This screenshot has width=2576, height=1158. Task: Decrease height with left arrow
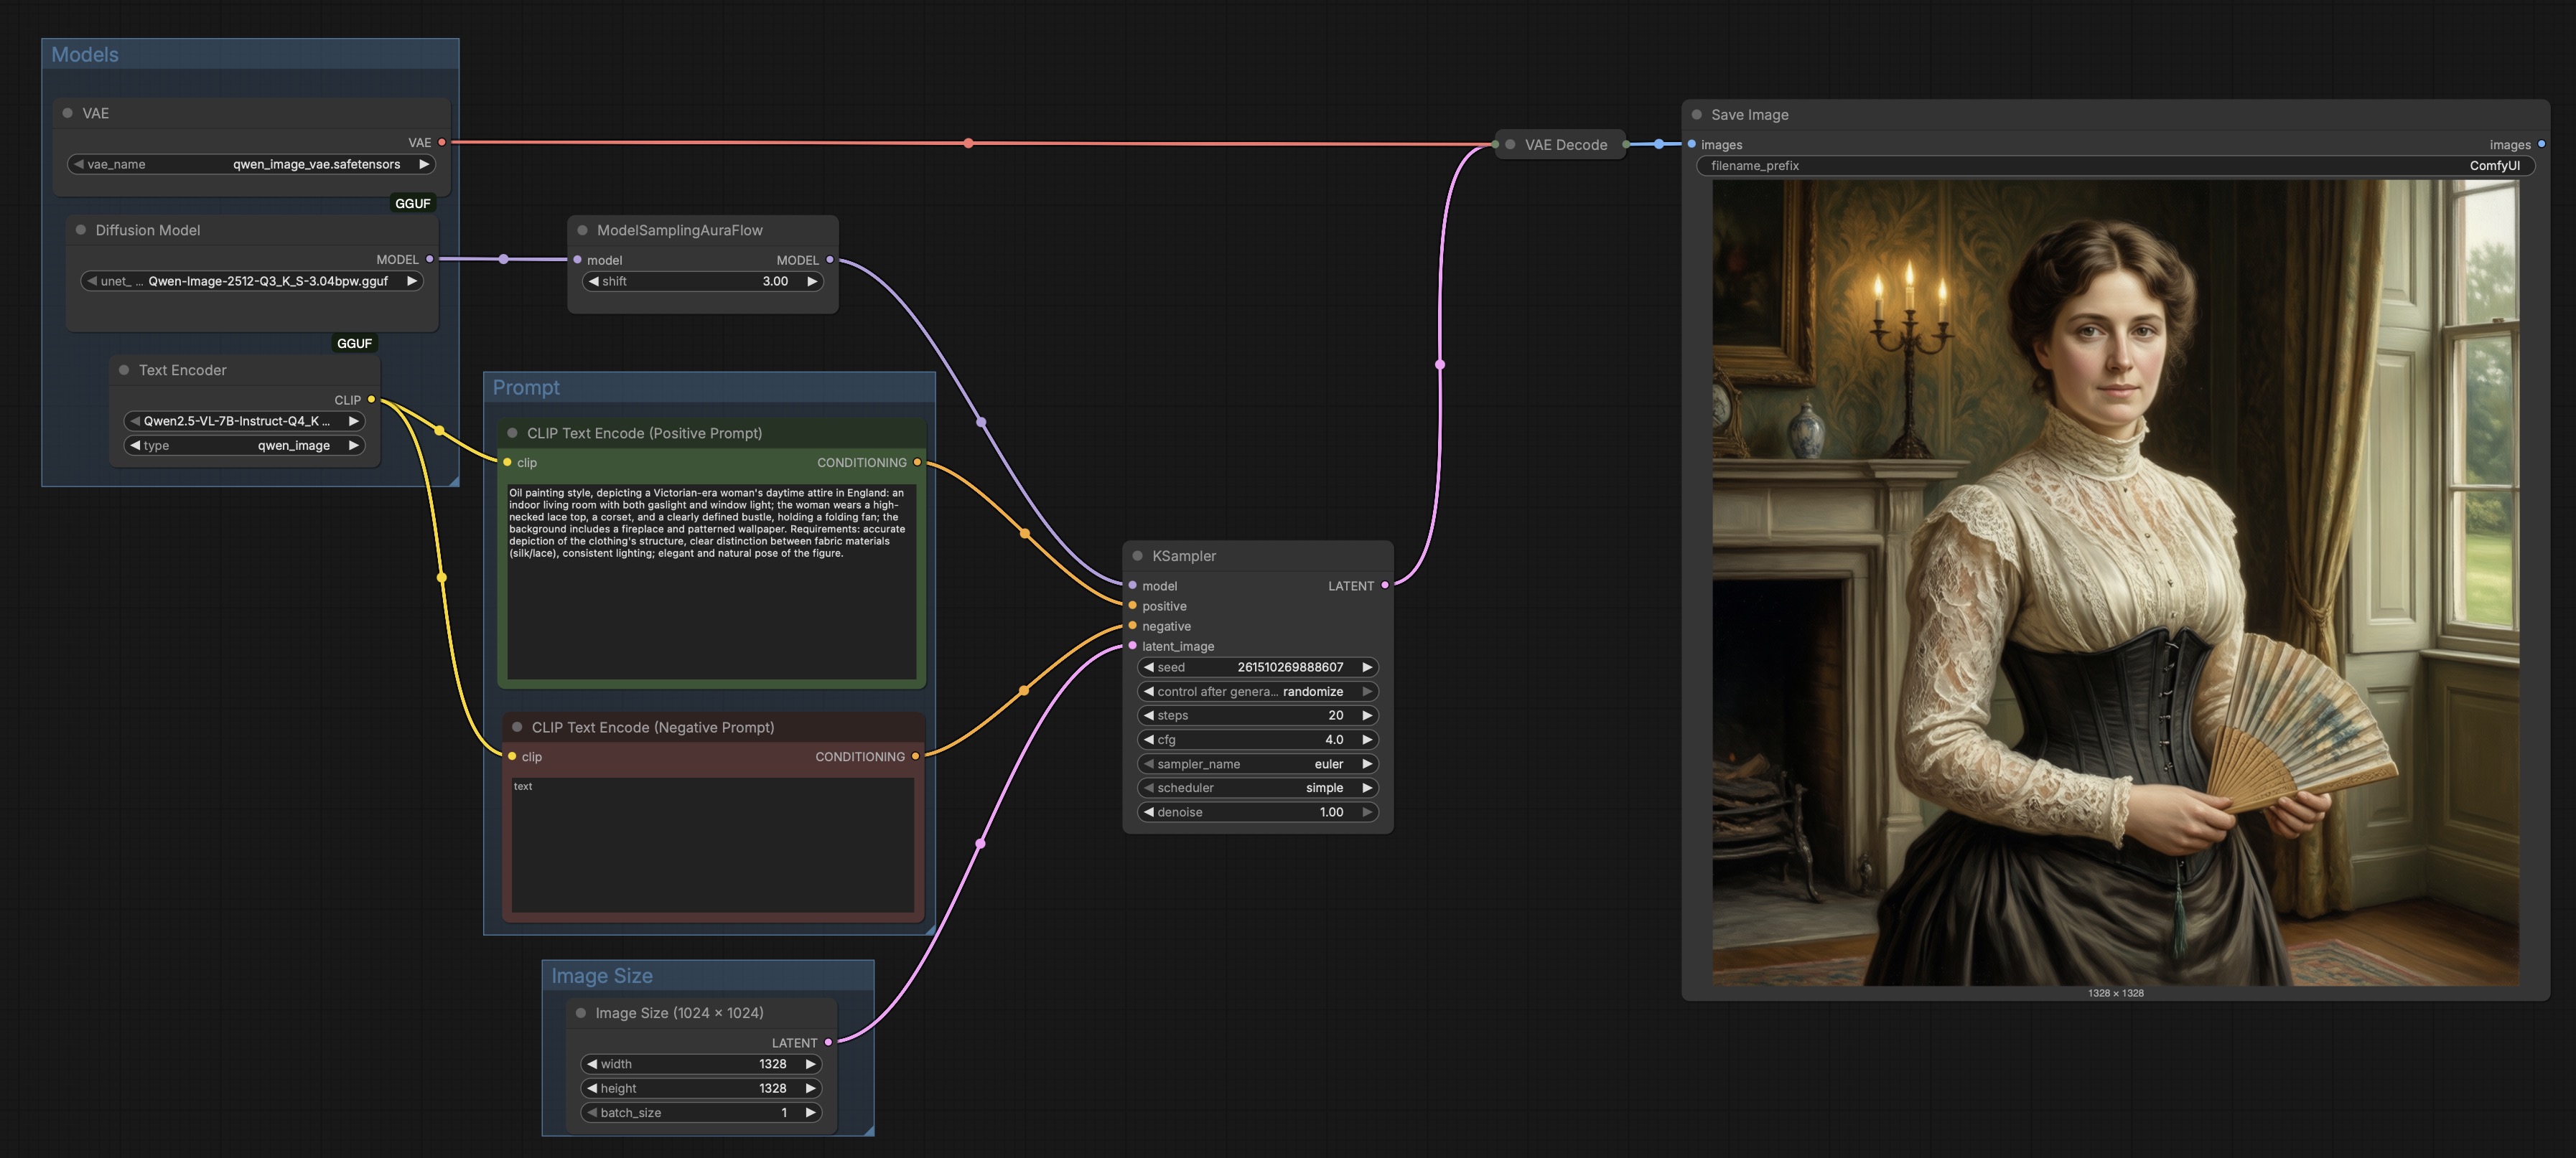point(592,1088)
